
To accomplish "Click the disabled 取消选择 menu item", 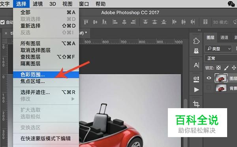I will [46, 19].
